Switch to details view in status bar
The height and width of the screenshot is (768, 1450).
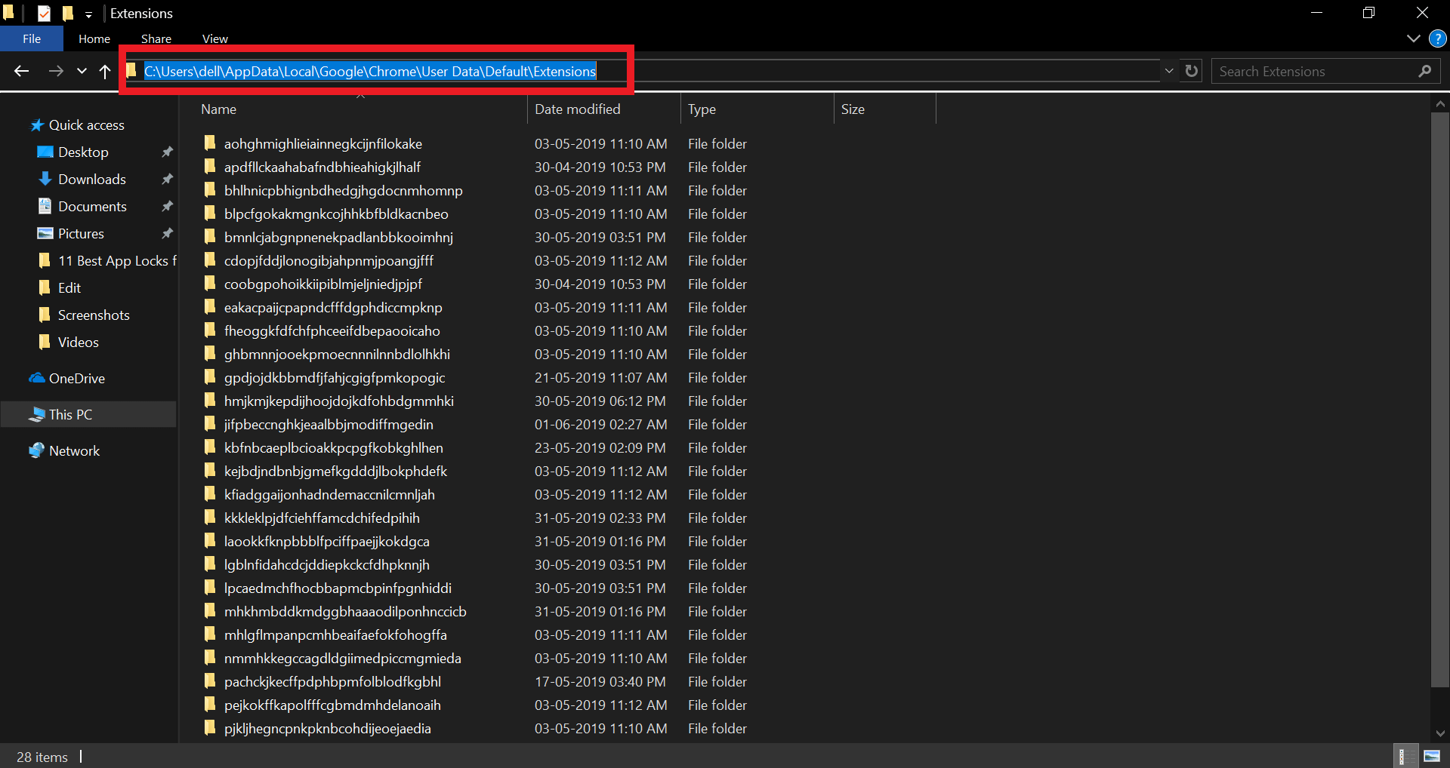click(x=1406, y=755)
